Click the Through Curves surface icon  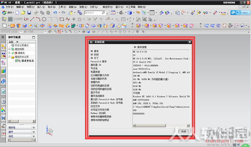pyautogui.click(x=206, y=26)
